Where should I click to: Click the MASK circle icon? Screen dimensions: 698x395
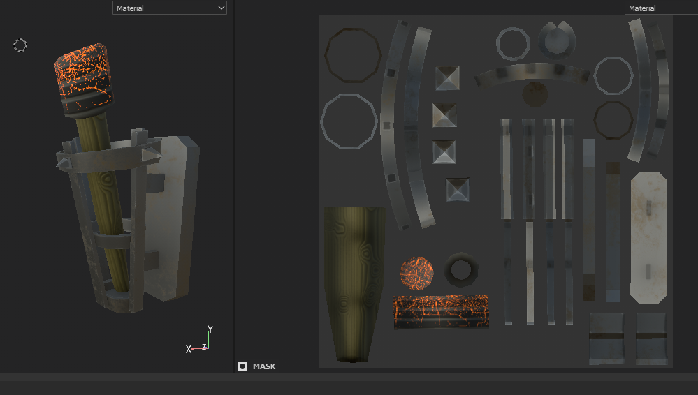pyautogui.click(x=242, y=366)
